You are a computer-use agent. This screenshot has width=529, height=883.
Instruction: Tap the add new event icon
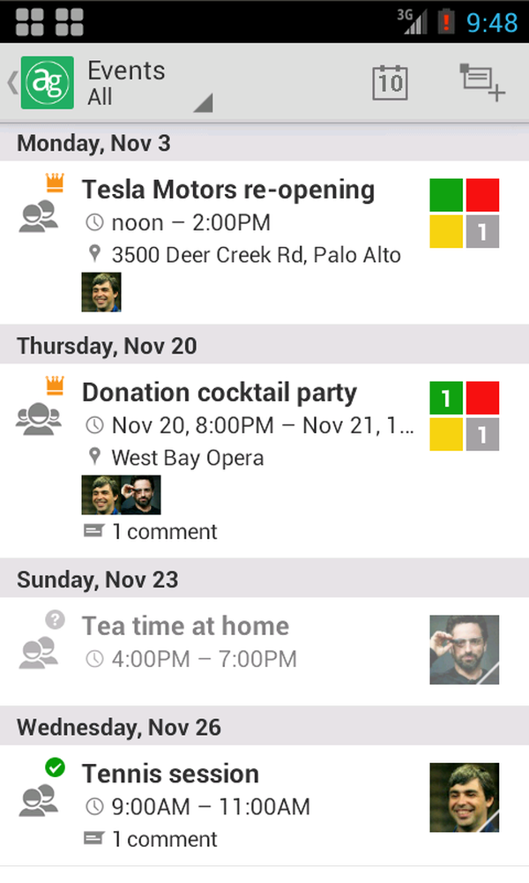(x=481, y=83)
